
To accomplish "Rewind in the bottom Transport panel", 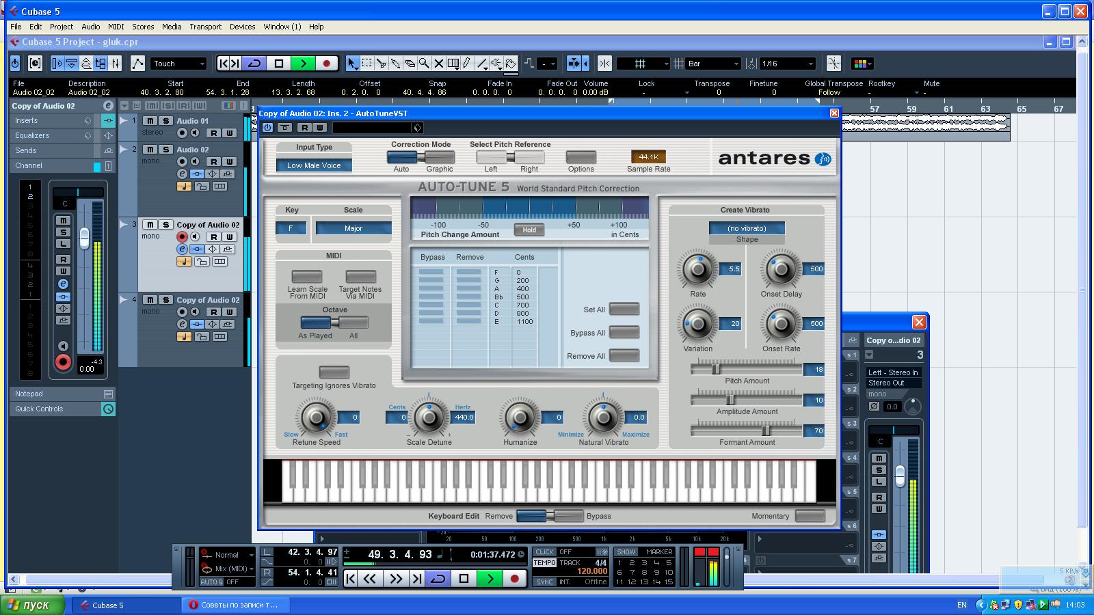I will point(370,579).
